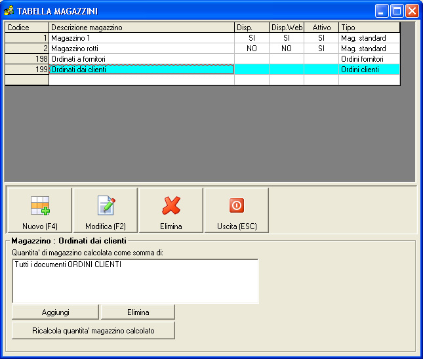Click the Uscita (ESC) power icon
Screen dimensions: 423x359
pyautogui.click(x=237, y=205)
